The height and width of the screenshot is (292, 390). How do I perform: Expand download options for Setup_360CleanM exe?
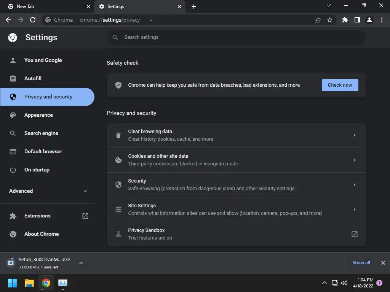pyautogui.click(x=81, y=263)
